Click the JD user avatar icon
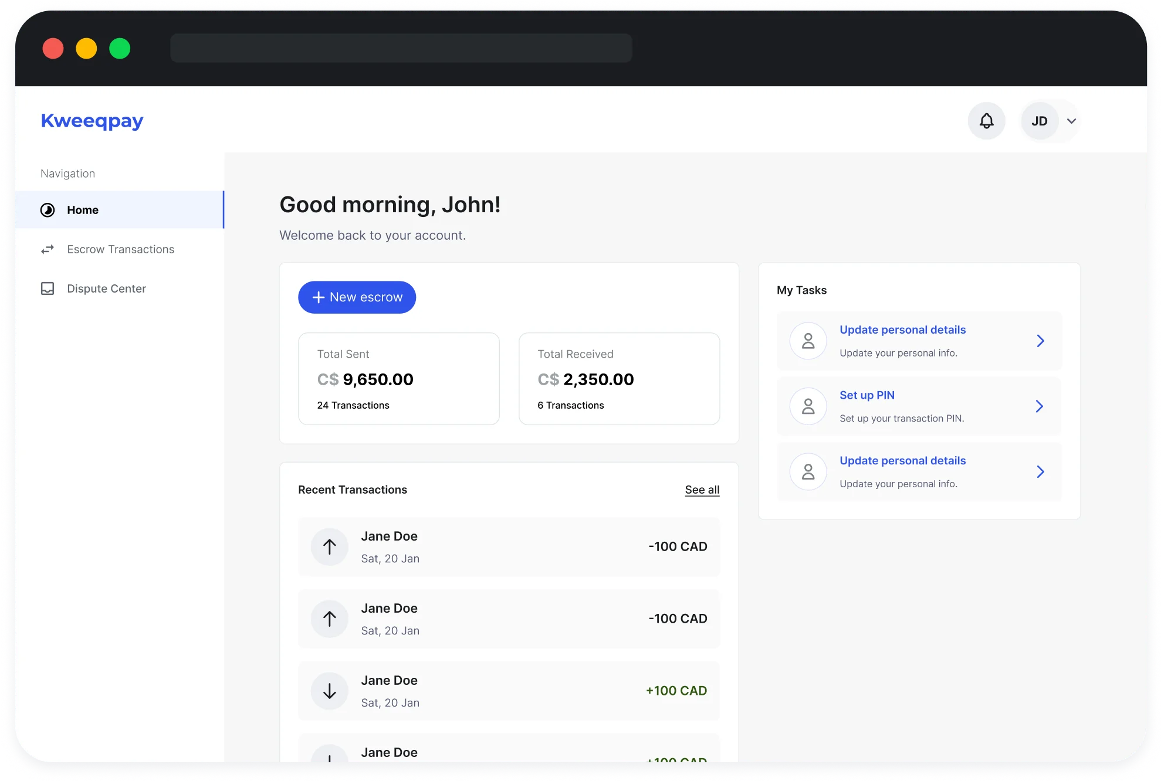Viewport: 1161px width, 781px height. (1040, 120)
